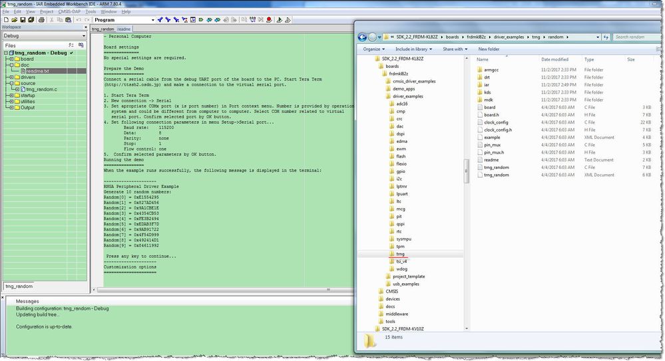Click Download and Debug icon
The height and width of the screenshot is (361, 665).
pos(279,20)
